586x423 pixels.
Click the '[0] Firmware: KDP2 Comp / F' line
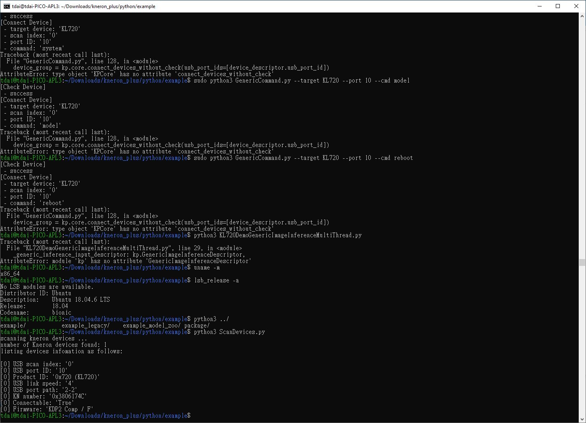47,409
